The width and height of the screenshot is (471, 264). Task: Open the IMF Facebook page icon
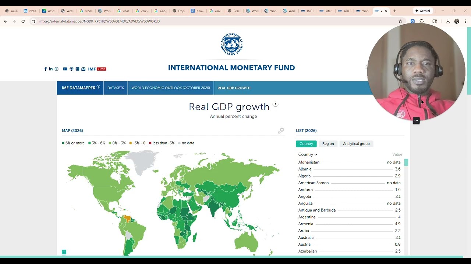pyautogui.click(x=46, y=69)
